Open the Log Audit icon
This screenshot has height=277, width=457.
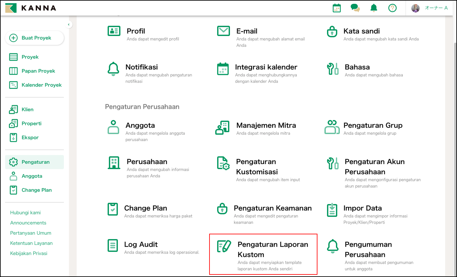[113, 245]
